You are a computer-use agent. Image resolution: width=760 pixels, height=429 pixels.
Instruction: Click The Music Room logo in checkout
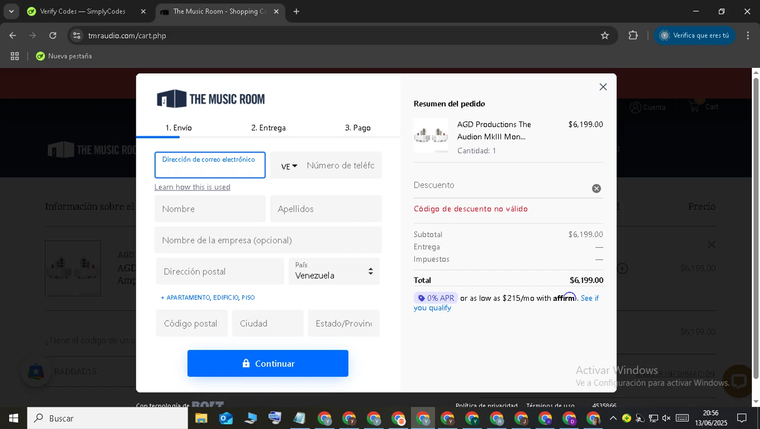point(211,99)
